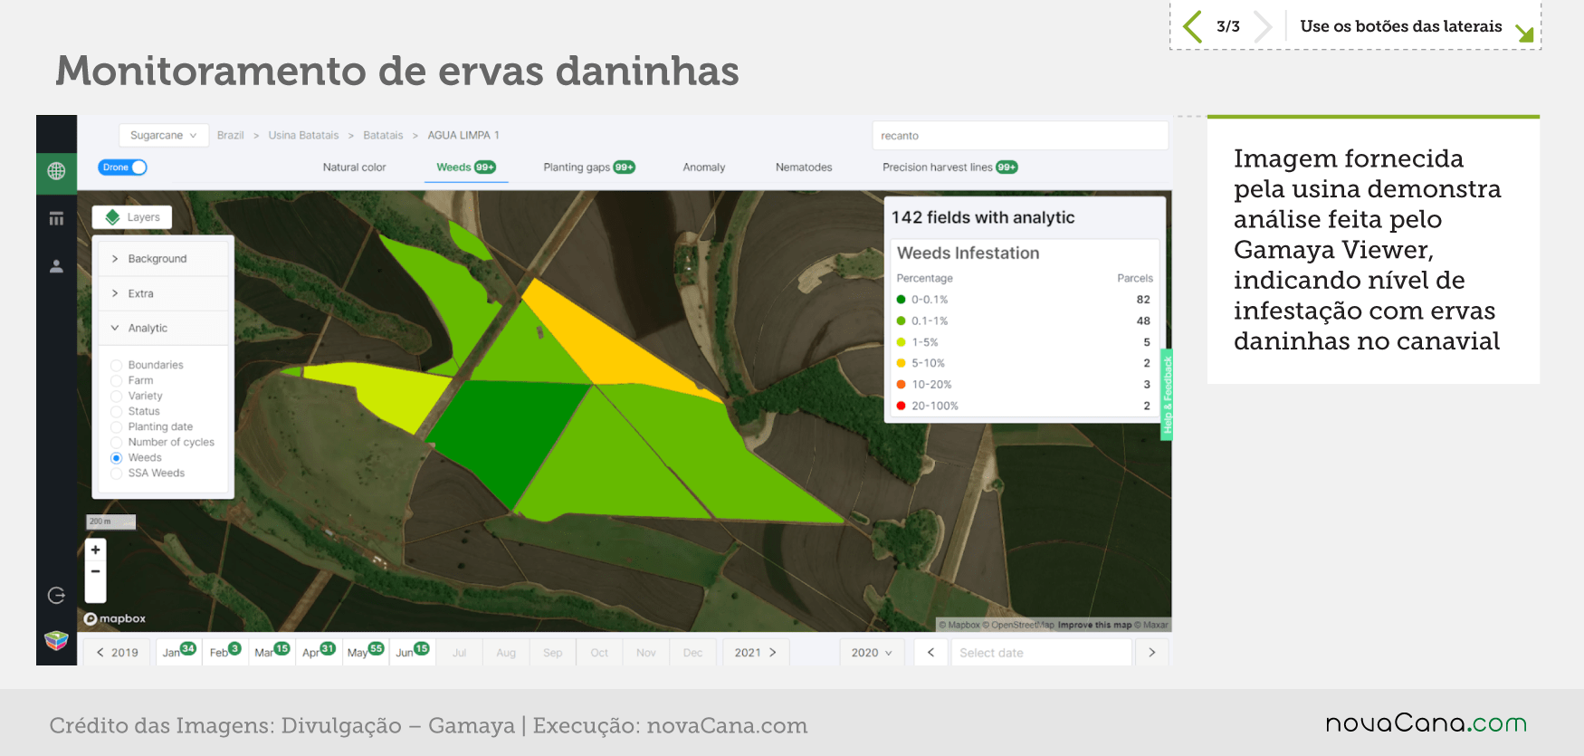
Task: Click the orange 5-10% legend dot
Action: [901, 363]
